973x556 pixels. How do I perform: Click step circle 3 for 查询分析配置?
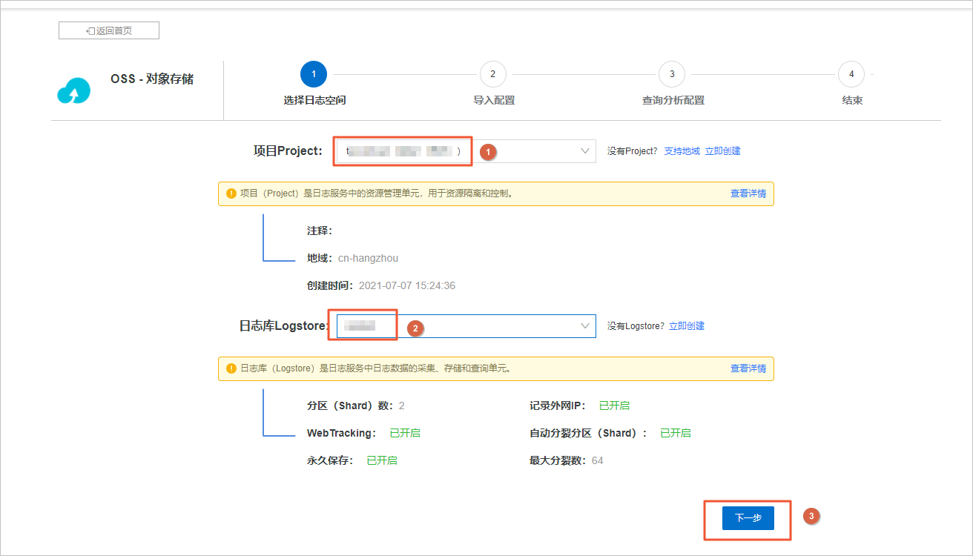[x=672, y=74]
